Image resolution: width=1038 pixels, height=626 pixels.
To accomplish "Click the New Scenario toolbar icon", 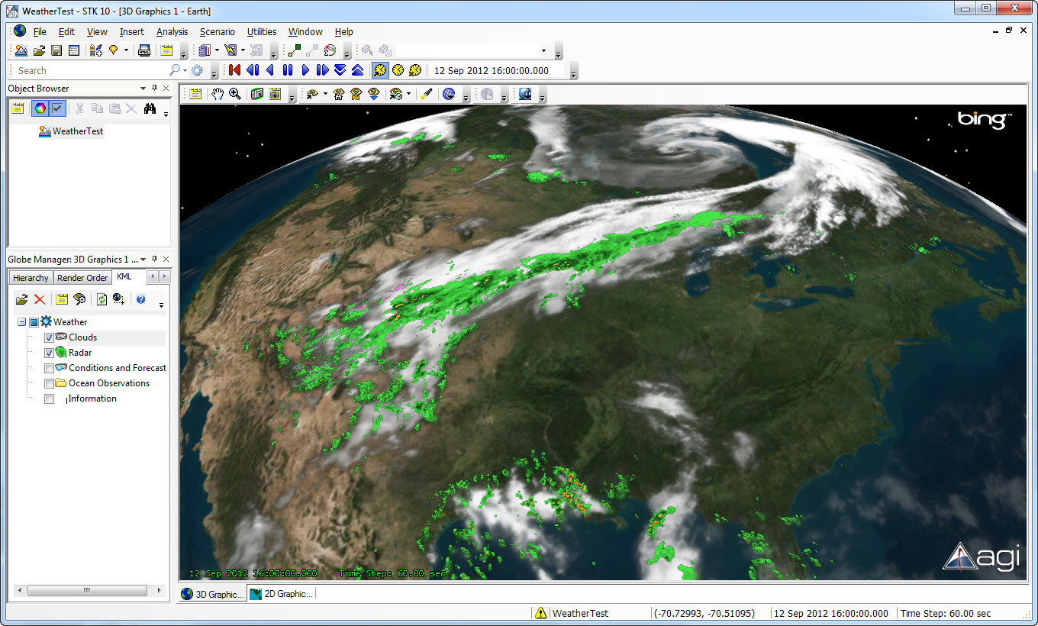I will (x=21, y=50).
